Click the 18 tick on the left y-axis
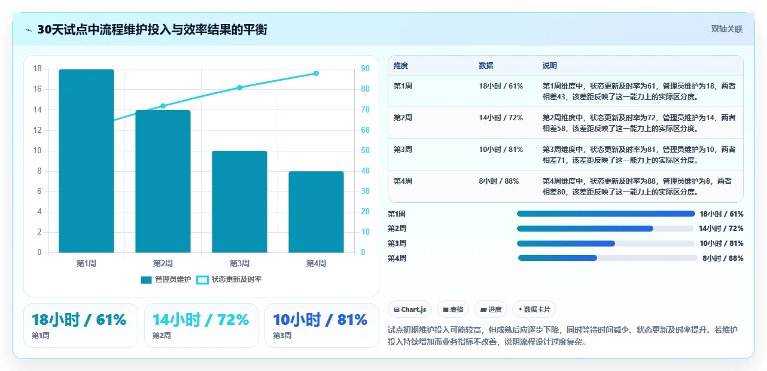Screen dimensions: 767x371 coord(37,69)
